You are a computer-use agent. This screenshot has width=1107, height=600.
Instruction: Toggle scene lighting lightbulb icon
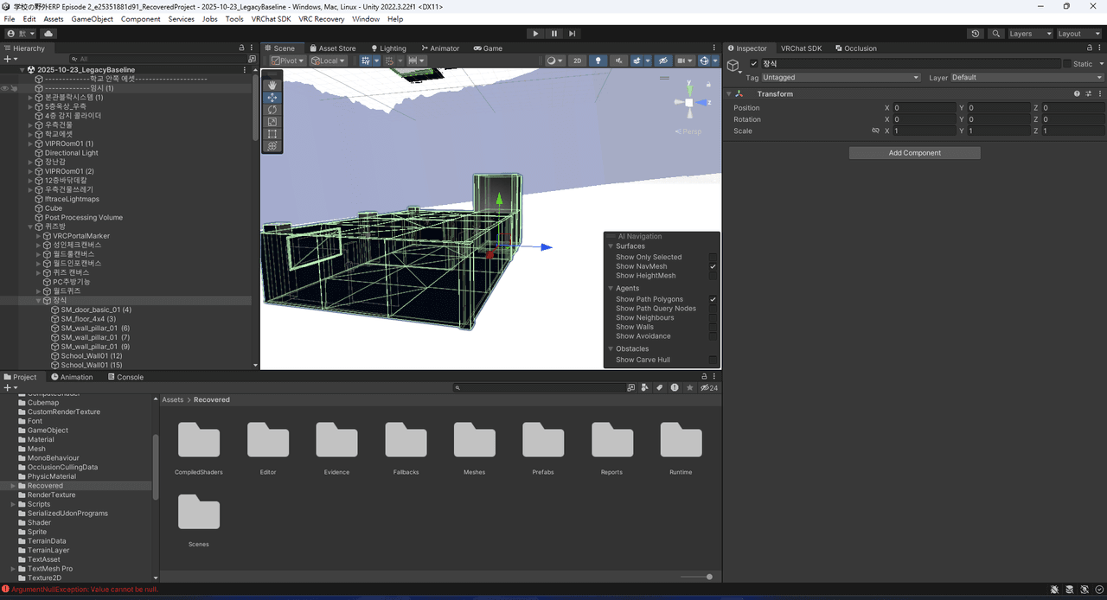[598, 61]
